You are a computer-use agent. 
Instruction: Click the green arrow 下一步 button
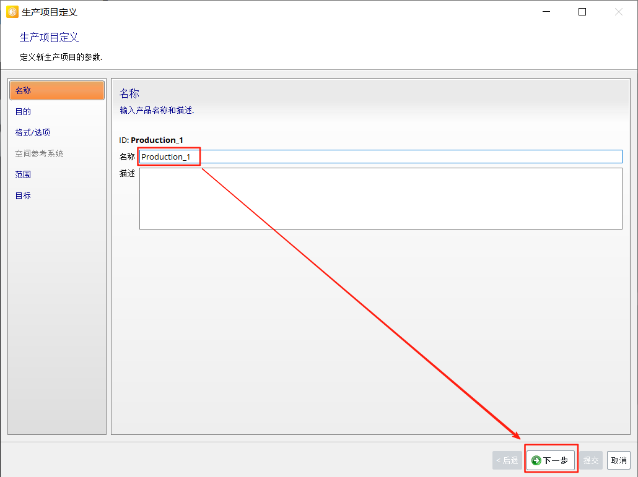point(550,460)
